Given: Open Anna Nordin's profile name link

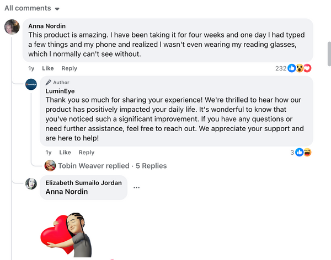Looking at the screenshot, I should pos(47,26).
